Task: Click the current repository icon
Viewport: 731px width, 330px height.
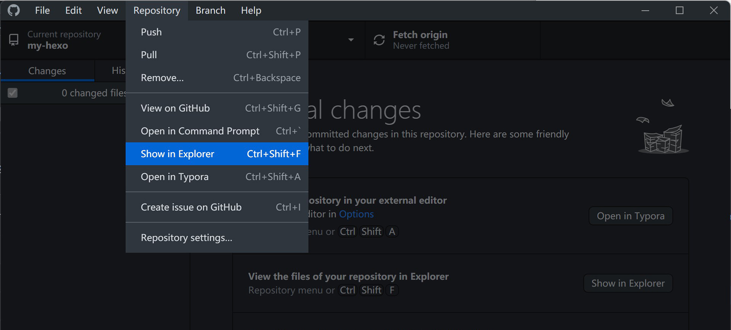Action: (14, 40)
